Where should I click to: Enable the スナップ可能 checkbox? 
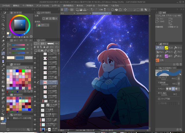click(x=159, y=99)
